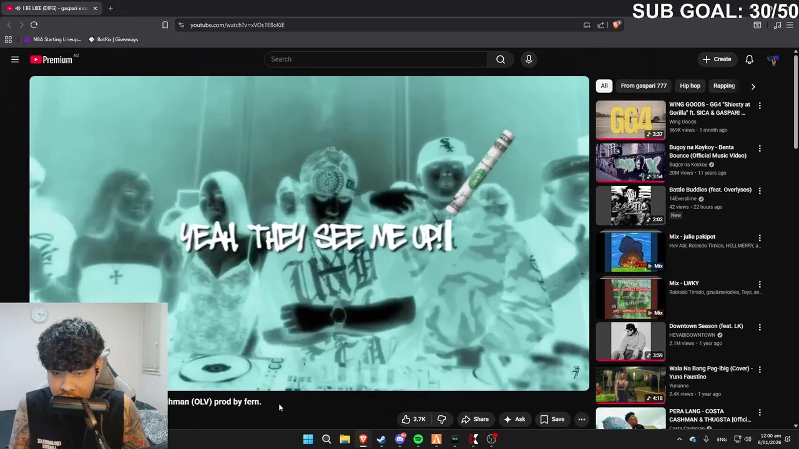Reload the page in browser
Viewport: 799px width, 449px height.
[34, 25]
